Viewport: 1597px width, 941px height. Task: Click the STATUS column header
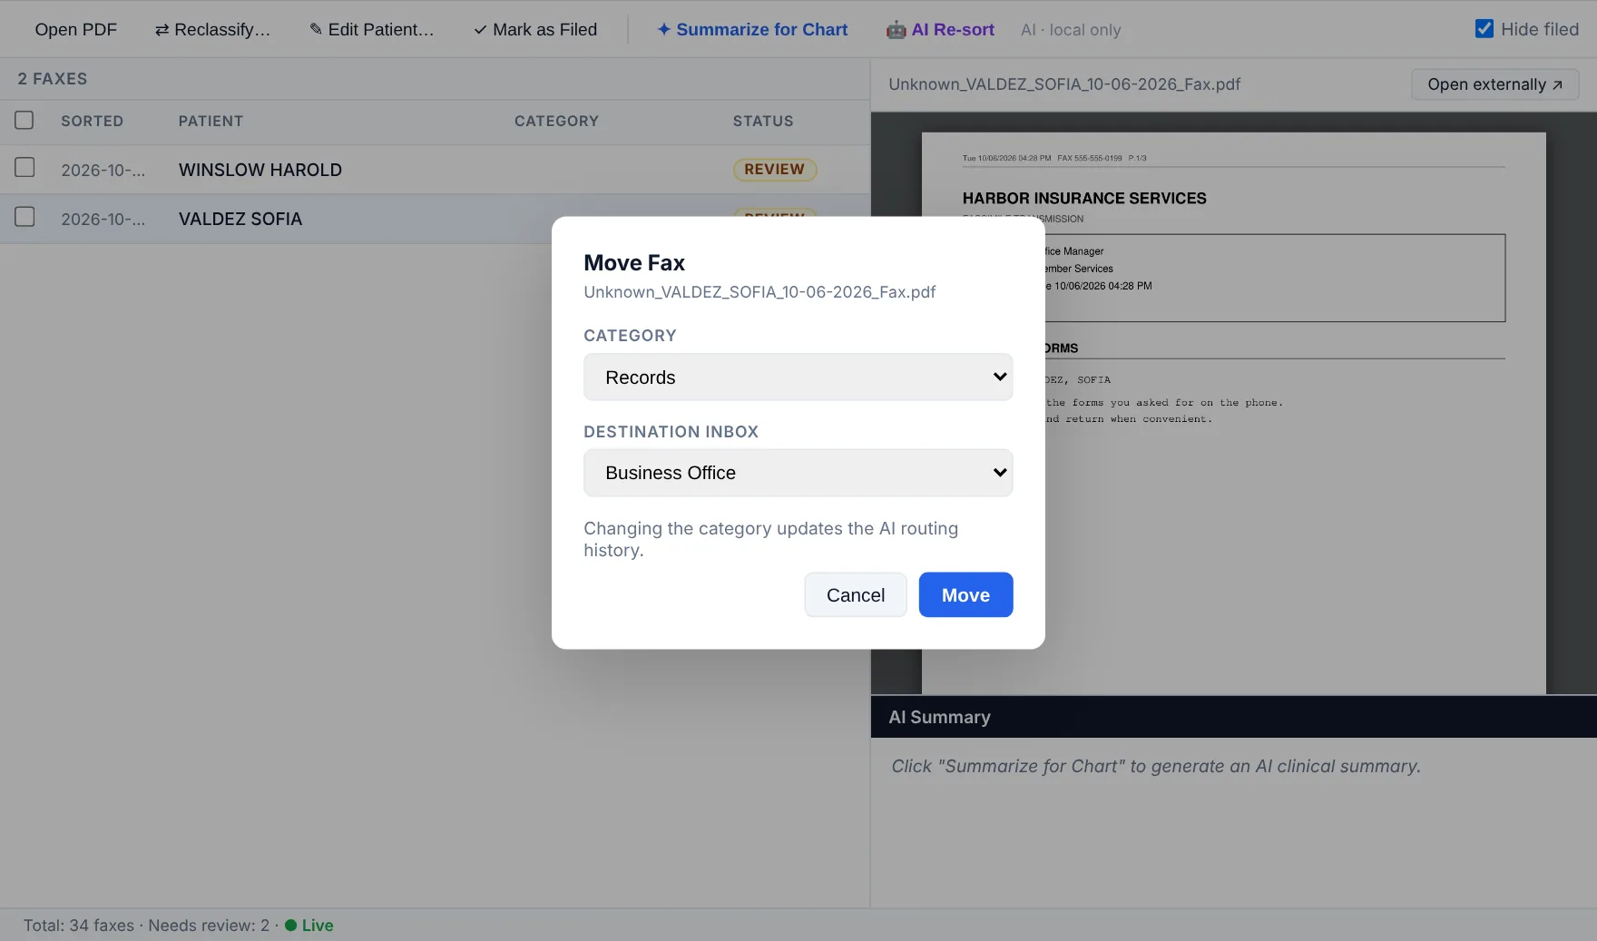click(763, 121)
